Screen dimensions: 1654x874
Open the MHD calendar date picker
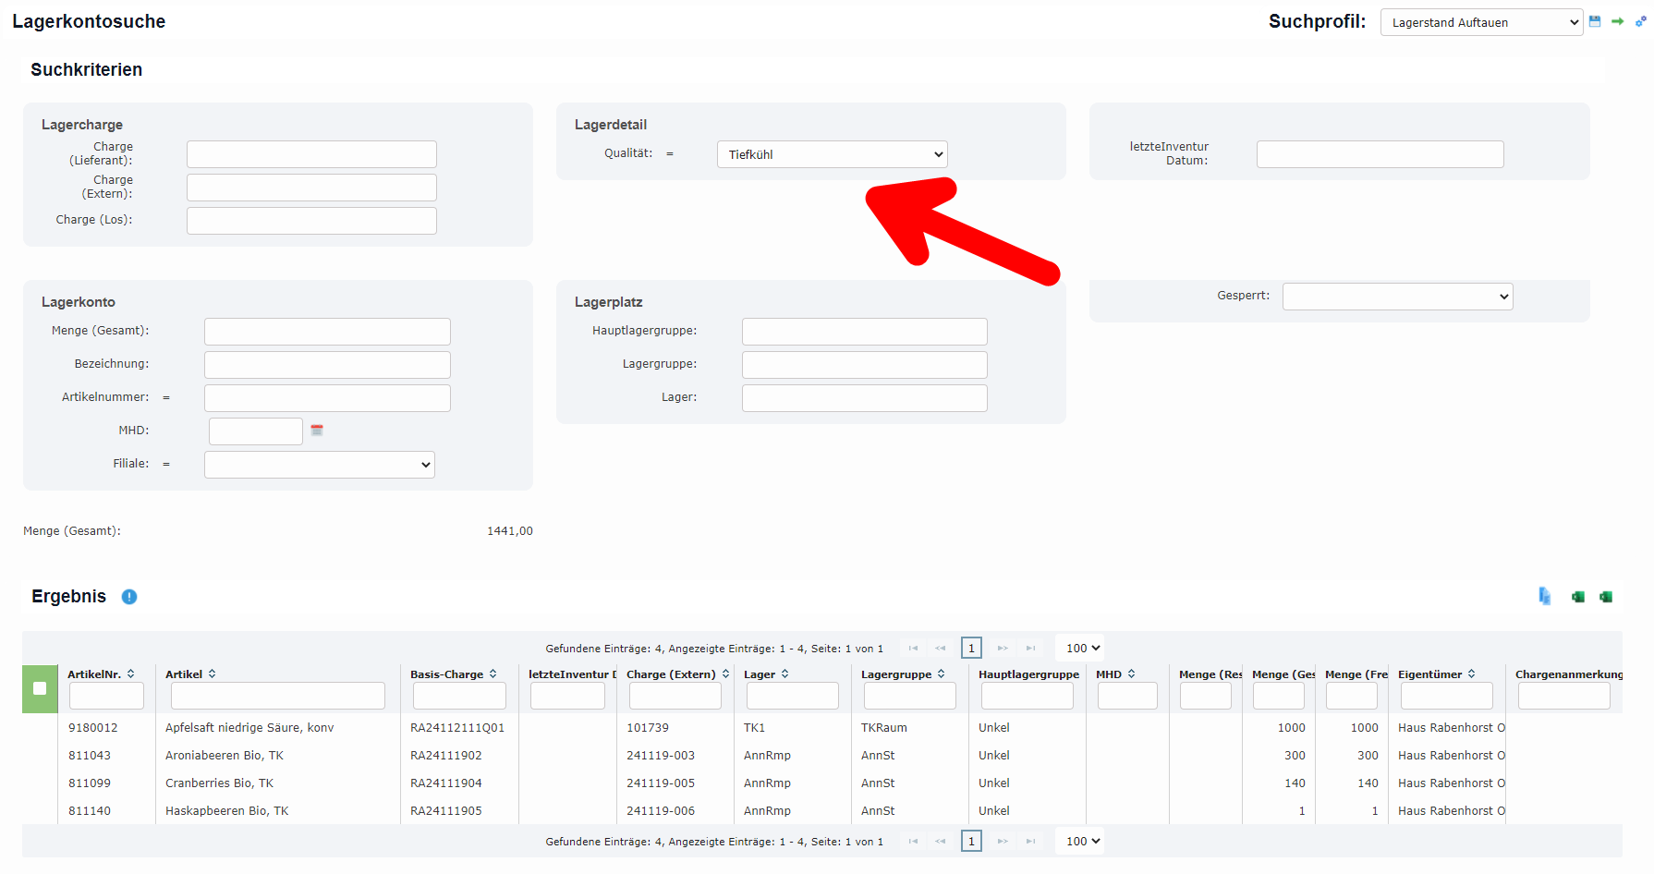317,431
